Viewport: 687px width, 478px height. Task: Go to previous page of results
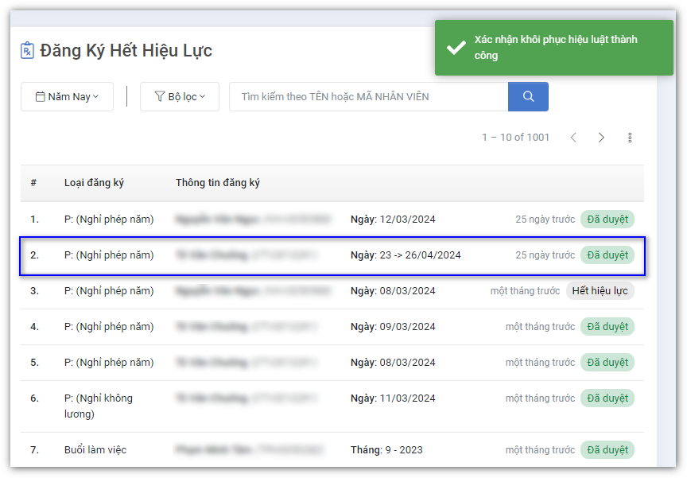573,138
